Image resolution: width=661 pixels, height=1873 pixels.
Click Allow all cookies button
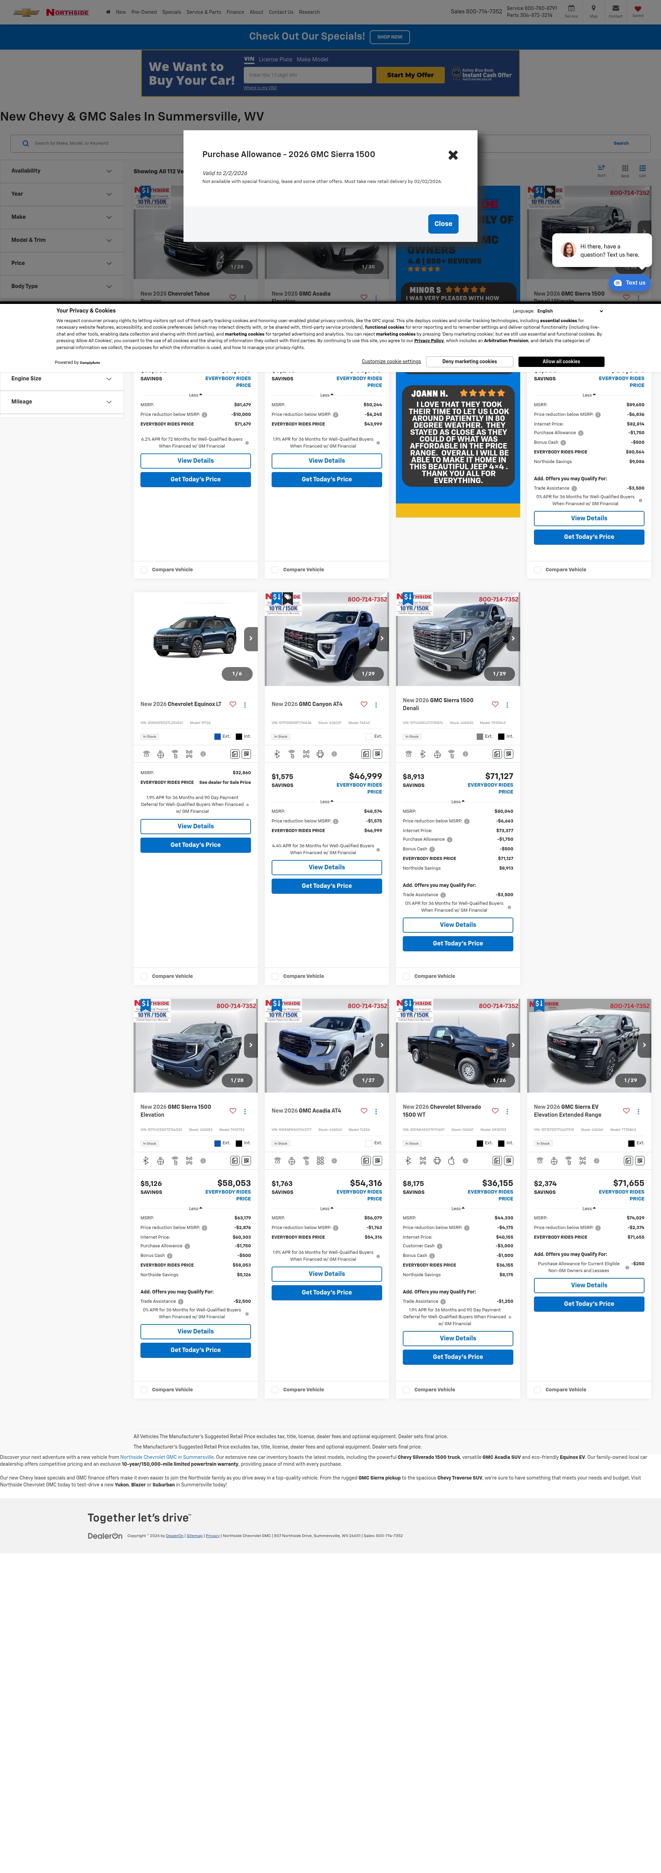[x=561, y=361]
